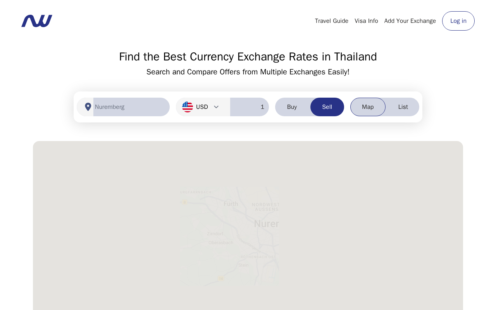Open the USD currency dropdown chevron
Screen dimensions: 496x310
216,107
